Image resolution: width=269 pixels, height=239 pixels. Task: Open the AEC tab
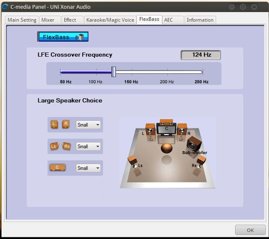pyautogui.click(x=173, y=20)
